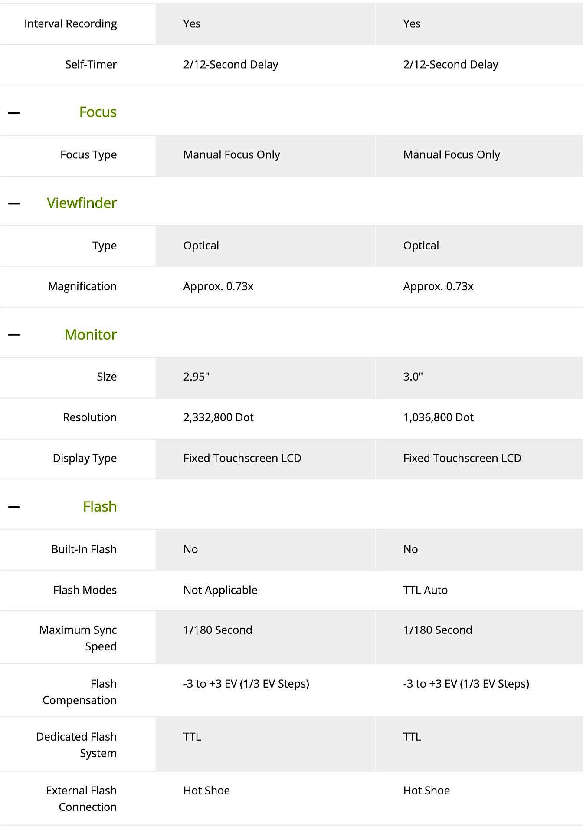
Task: Select the 2.95" monitor size cell
Action: (x=265, y=377)
